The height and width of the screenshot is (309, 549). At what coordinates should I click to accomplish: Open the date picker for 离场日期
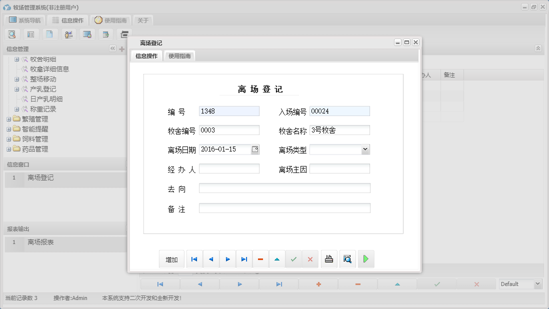click(x=255, y=149)
